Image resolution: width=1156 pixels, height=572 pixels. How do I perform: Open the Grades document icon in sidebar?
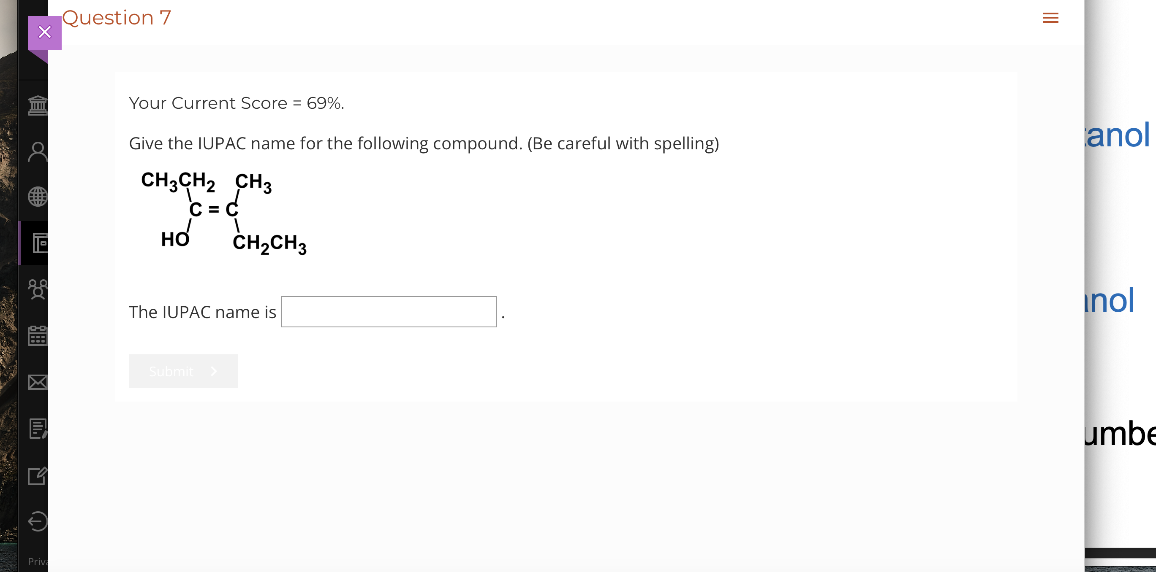coord(38,429)
